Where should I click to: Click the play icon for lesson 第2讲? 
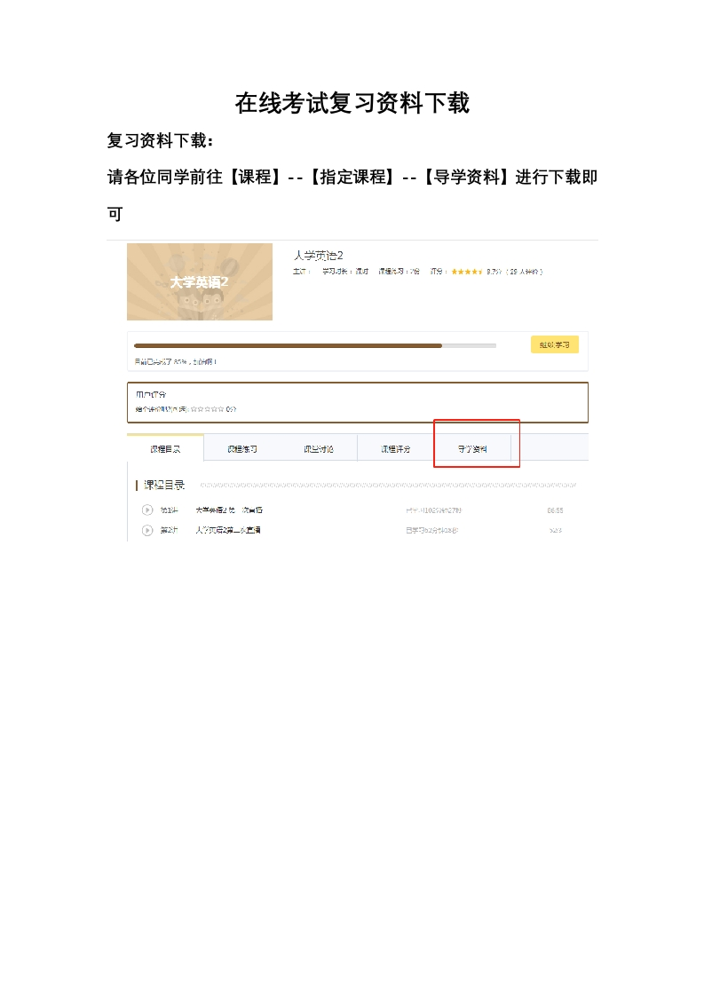[147, 530]
